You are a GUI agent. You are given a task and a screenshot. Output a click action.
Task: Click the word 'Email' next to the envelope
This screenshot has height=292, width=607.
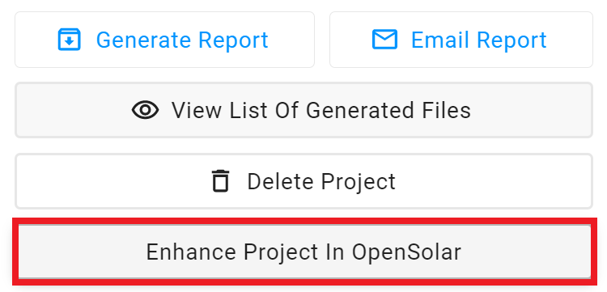(x=440, y=40)
